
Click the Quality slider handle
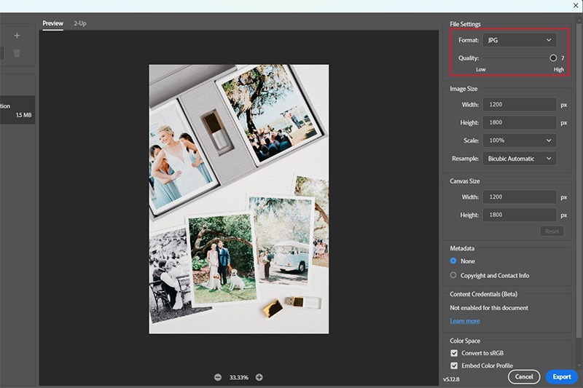(553, 58)
